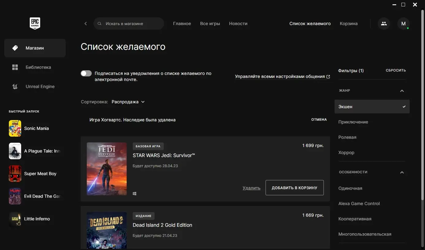425x250 pixels.
Task: Launch Super Meat Boy quick launch icon
Action: point(15,174)
